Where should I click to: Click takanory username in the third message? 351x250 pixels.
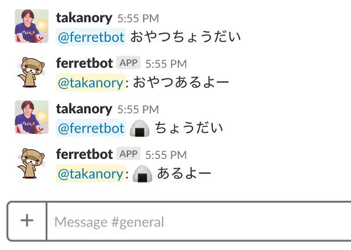click(84, 109)
